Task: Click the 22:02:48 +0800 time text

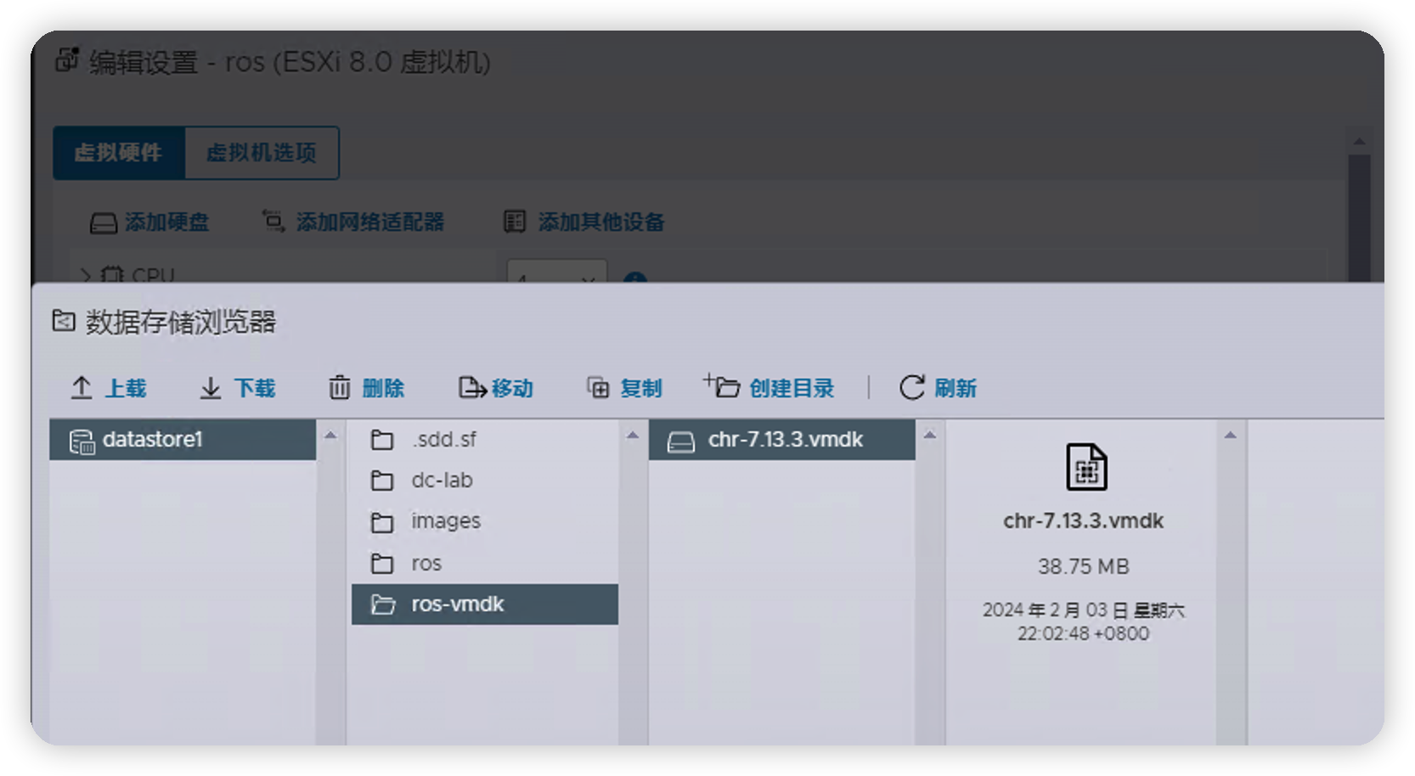Action: [1084, 633]
